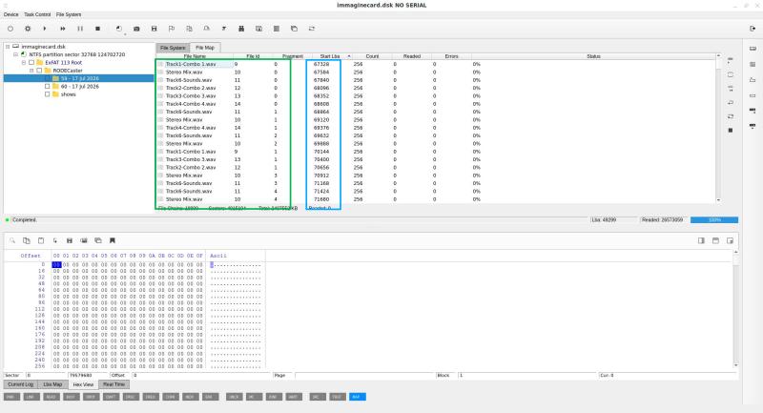This screenshot has height=413, width=763.
Task: Click the filter funnel toolbar icon
Action: (224, 29)
